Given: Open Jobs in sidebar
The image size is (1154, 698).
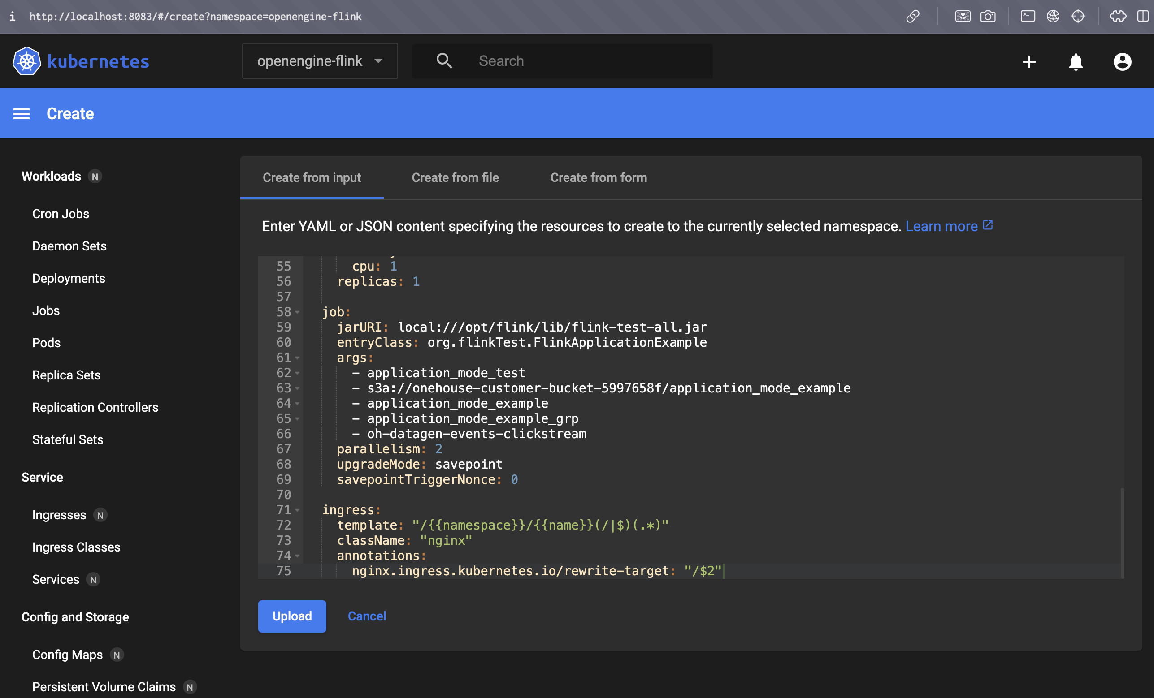Looking at the screenshot, I should click(x=46, y=311).
